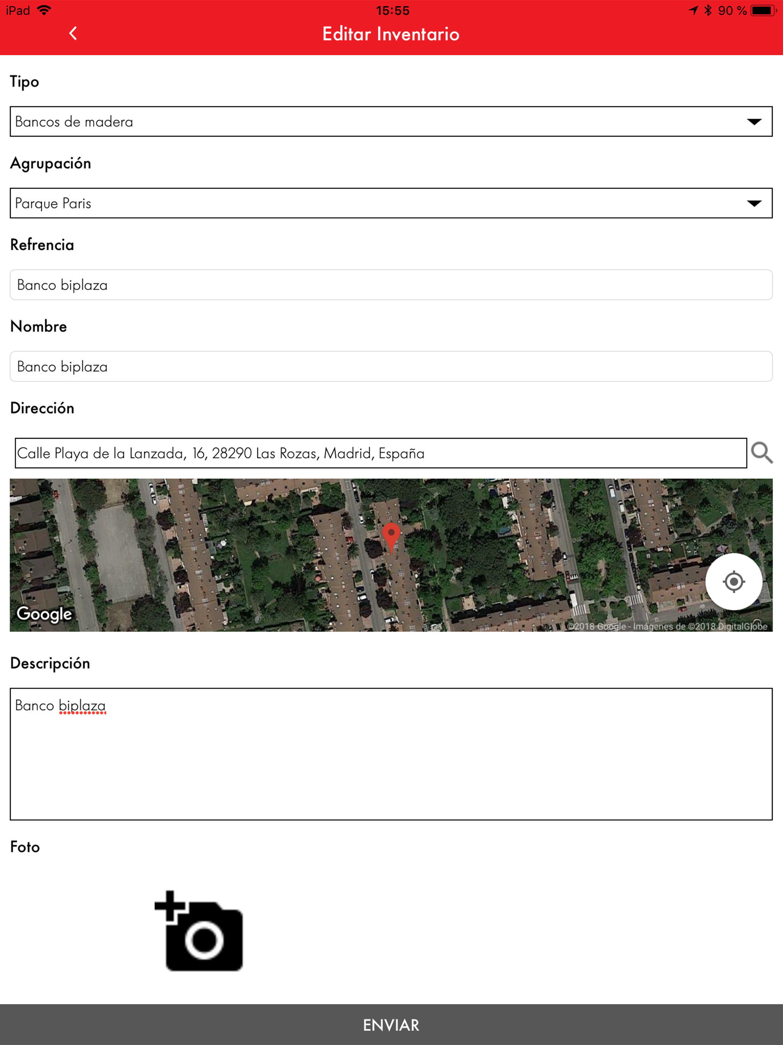Focus the Refrencia input field
This screenshot has width=783, height=1045.
391,285
